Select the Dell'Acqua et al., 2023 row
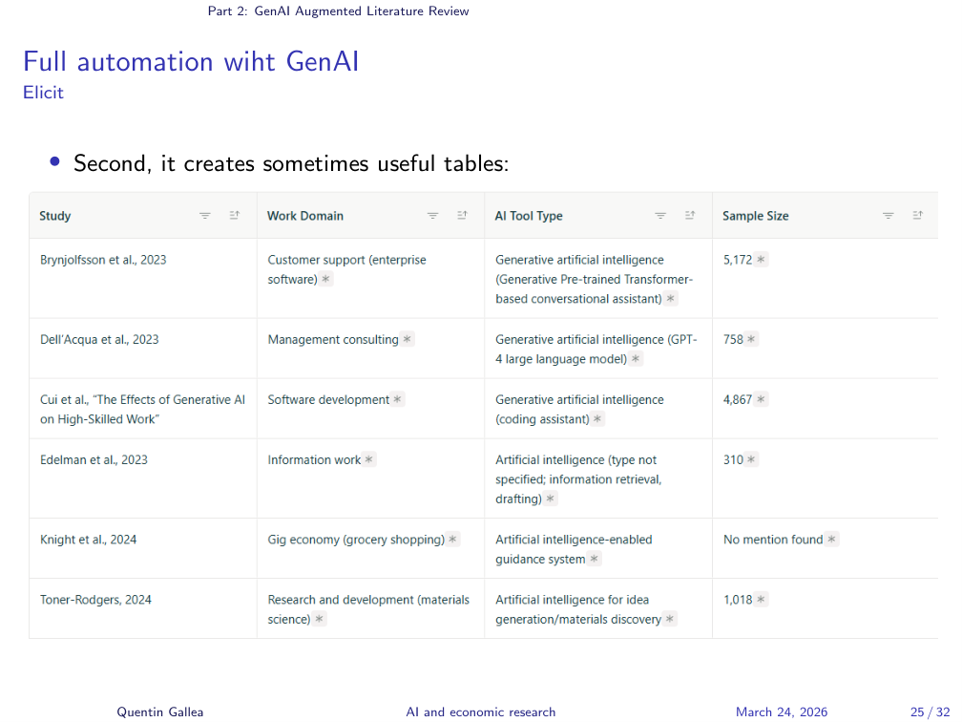Viewport: 962px width, 722px height. (x=99, y=339)
